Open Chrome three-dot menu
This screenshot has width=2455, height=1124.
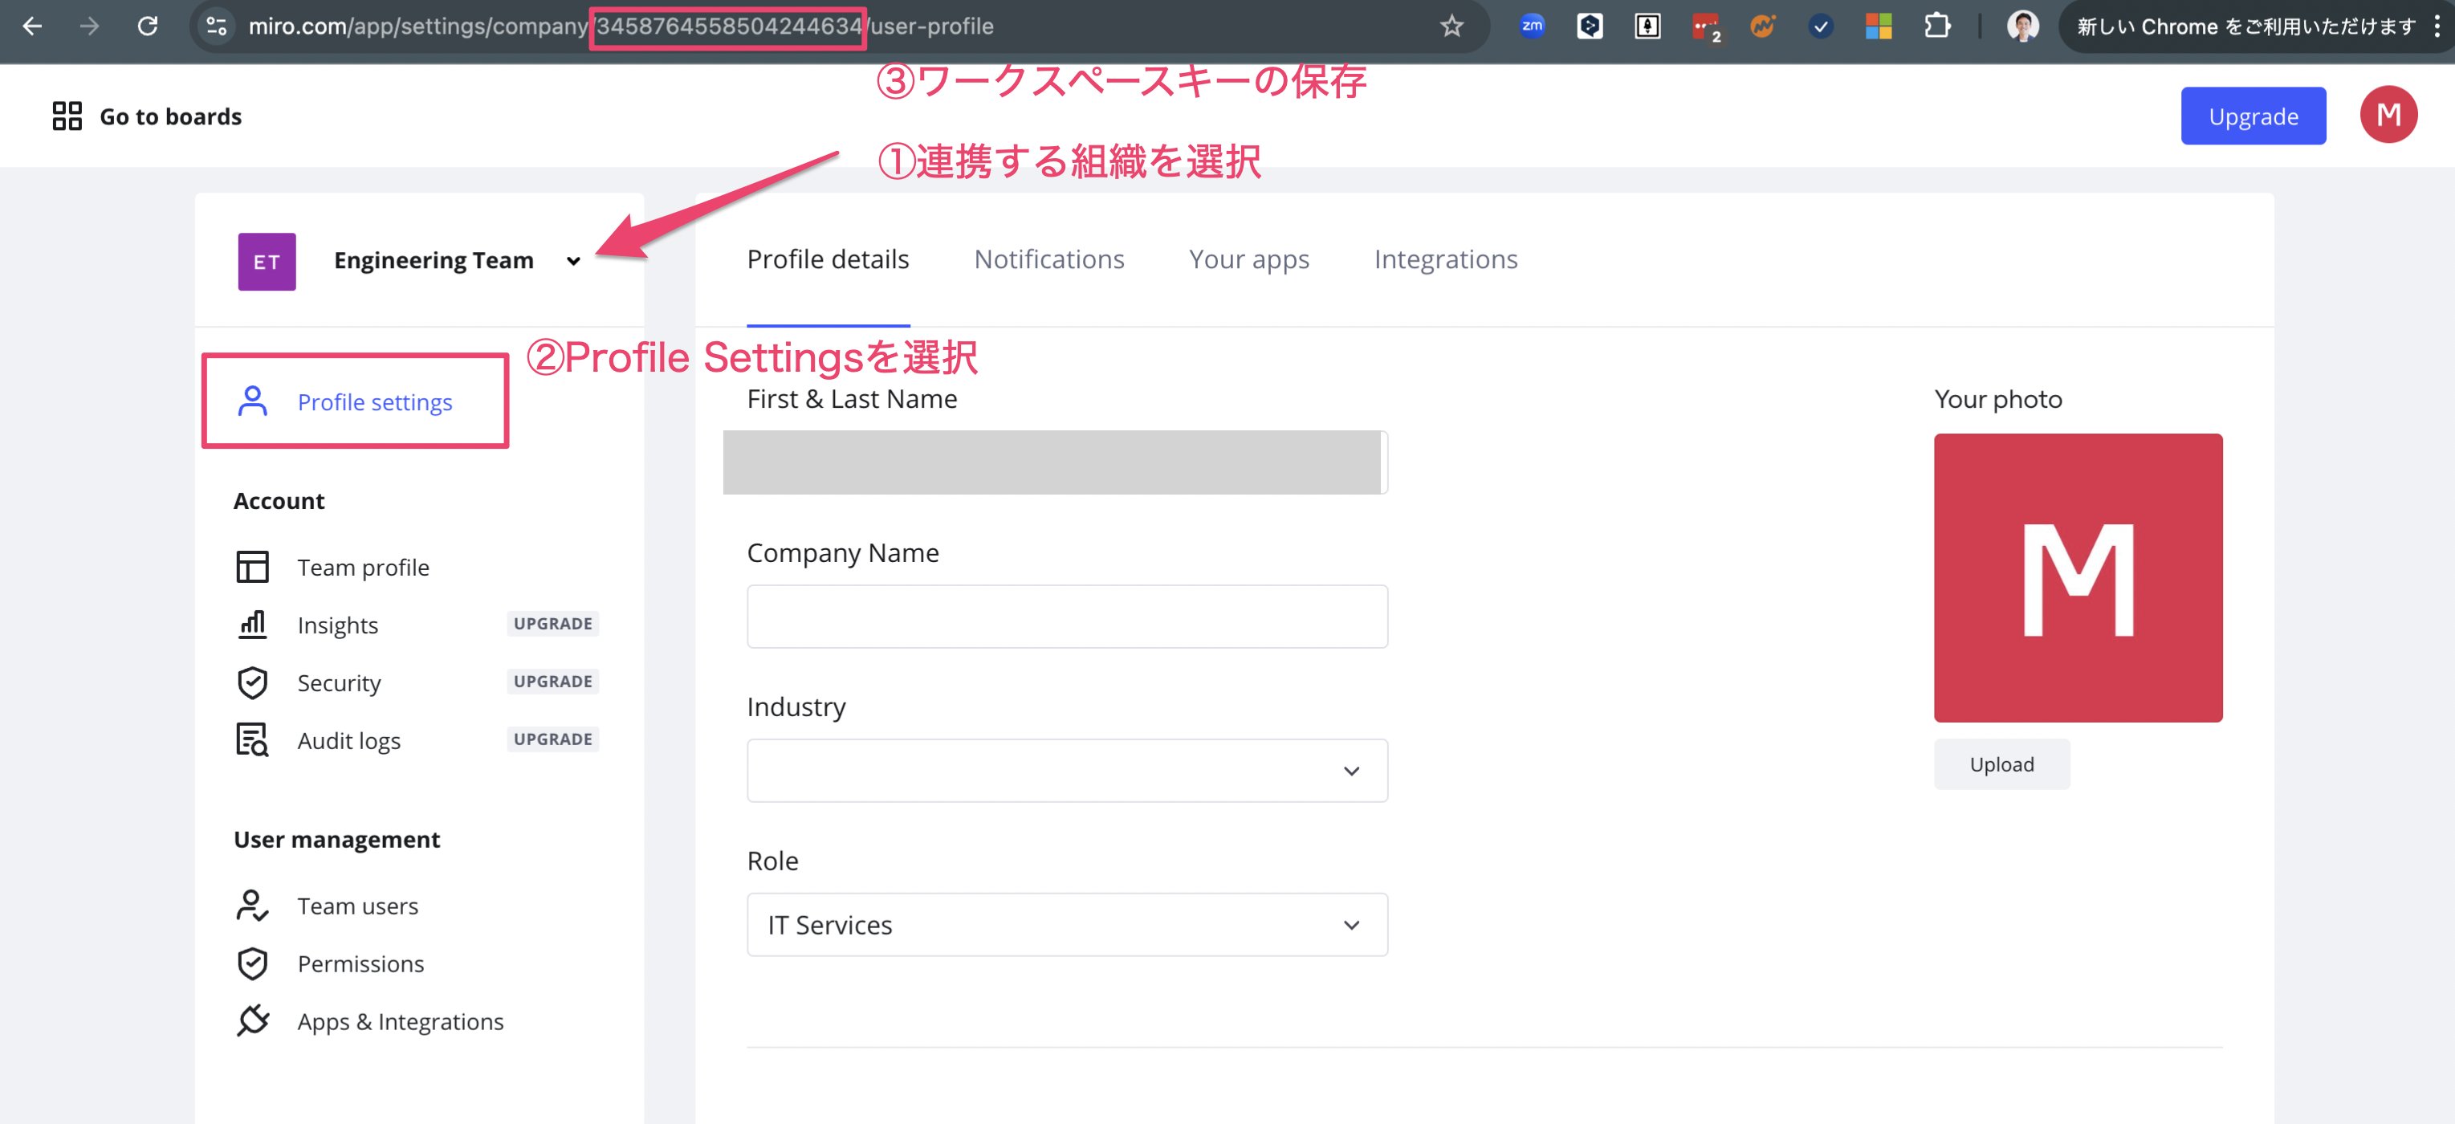pos(2437,26)
